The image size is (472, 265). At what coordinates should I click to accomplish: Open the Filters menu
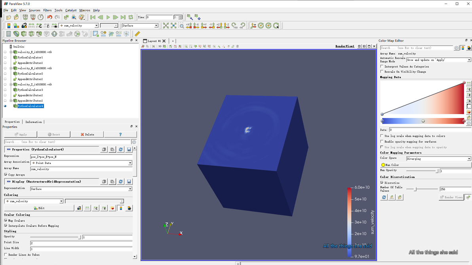click(x=47, y=10)
